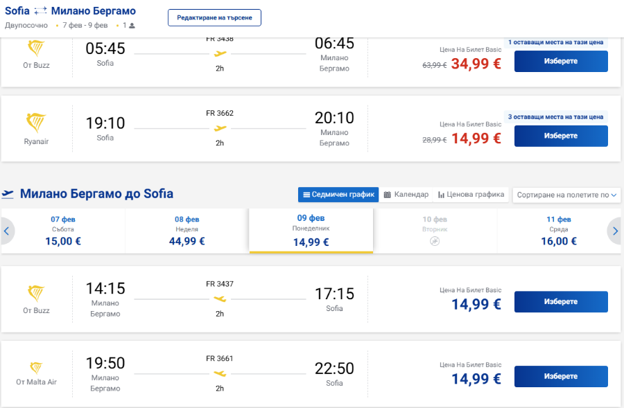Click the plane icon on flight FR 3662

click(220, 128)
